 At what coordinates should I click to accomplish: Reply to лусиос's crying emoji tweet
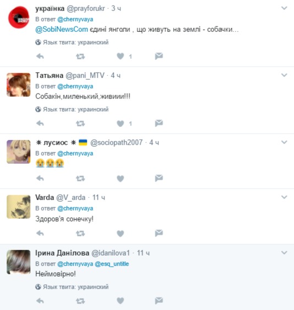coord(40,179)
